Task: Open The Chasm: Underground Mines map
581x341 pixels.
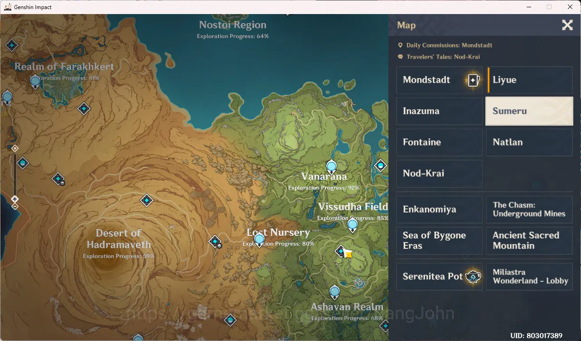Action: tap(529, 209)
